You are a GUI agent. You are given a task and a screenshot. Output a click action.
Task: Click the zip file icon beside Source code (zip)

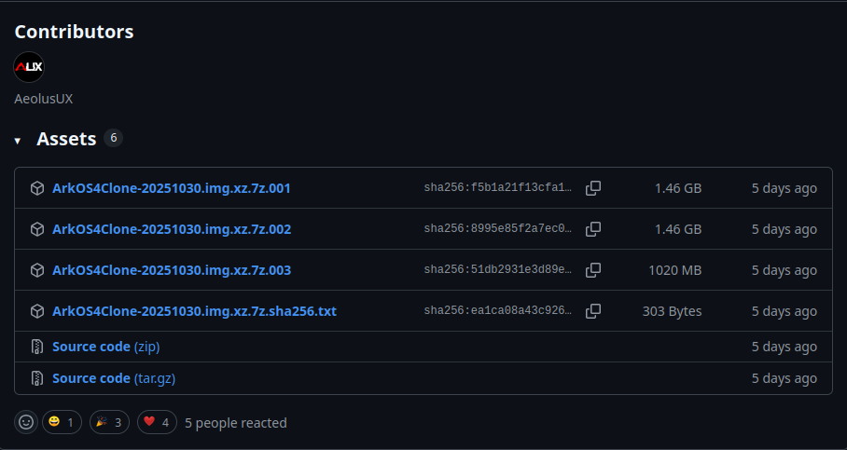coord(37,347)
